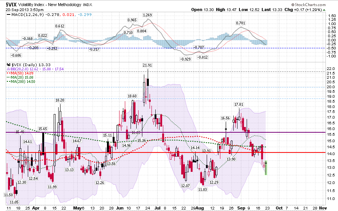Click the green highlighted latest candlestick
The image size is (338, 211).
[266, 168]
